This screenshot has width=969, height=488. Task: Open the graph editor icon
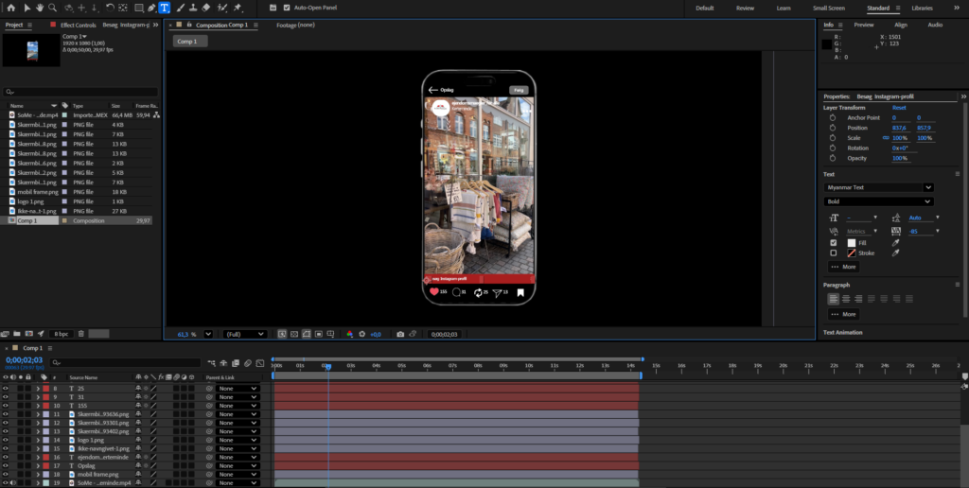[x=260, y=363]
